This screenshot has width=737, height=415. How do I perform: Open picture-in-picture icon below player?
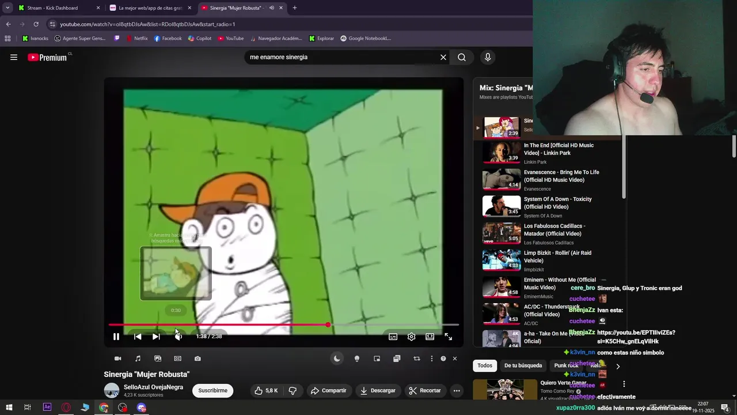click(377, 359)
